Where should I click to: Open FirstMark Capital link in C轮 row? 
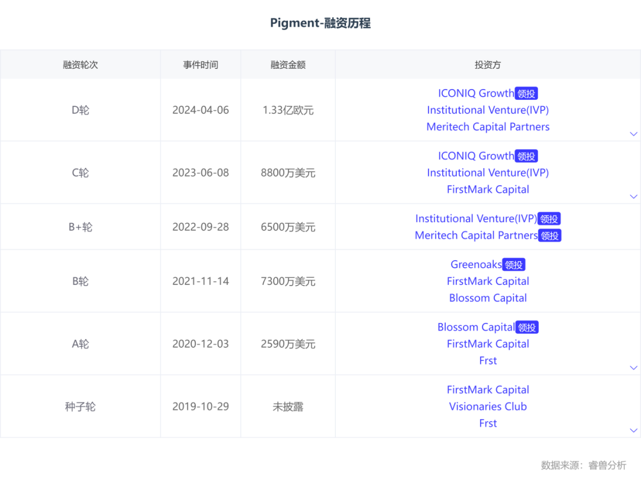pyautogui.click(x=488, y=189)
